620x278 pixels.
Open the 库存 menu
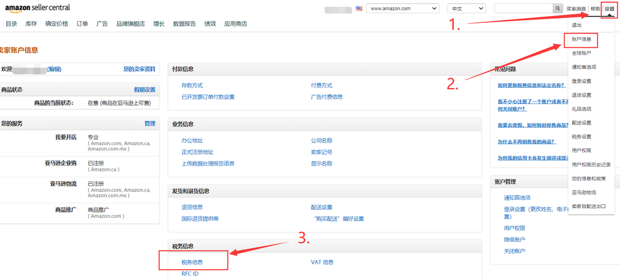31,24
